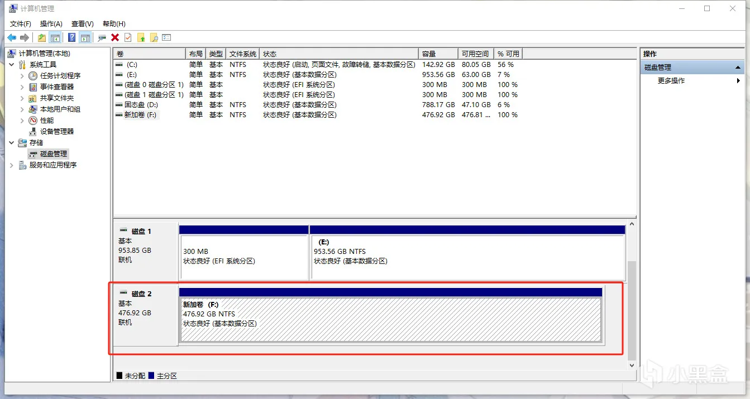
Task: Expand the 服务和应用程序 node
Action: (12, 165)
